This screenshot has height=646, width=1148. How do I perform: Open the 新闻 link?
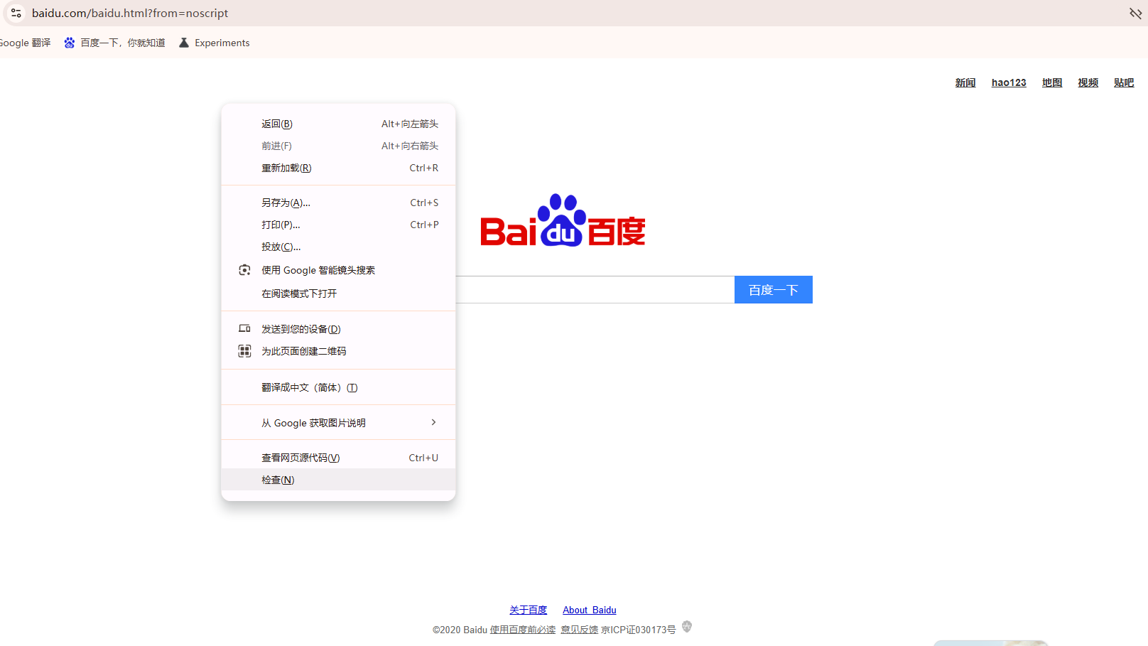click(x=965, y=82)
